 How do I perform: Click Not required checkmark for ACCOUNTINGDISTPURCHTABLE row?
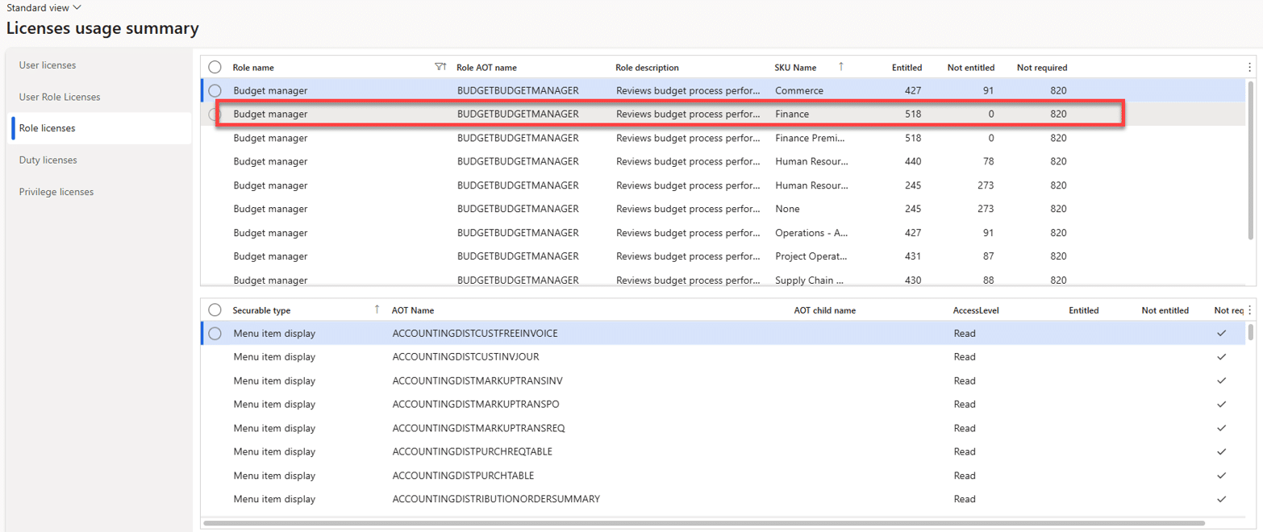1221,476
